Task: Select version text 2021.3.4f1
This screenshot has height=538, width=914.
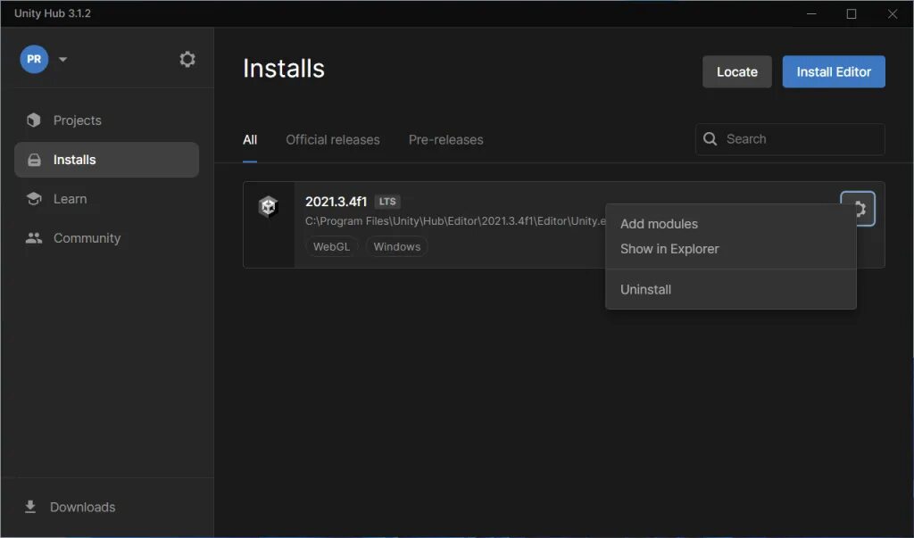Action: pyautogui.click(x=336, y=202)
